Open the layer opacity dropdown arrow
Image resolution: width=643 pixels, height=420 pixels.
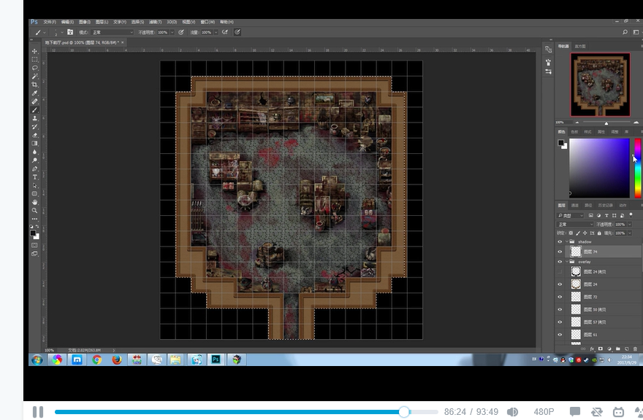[629, 225]
